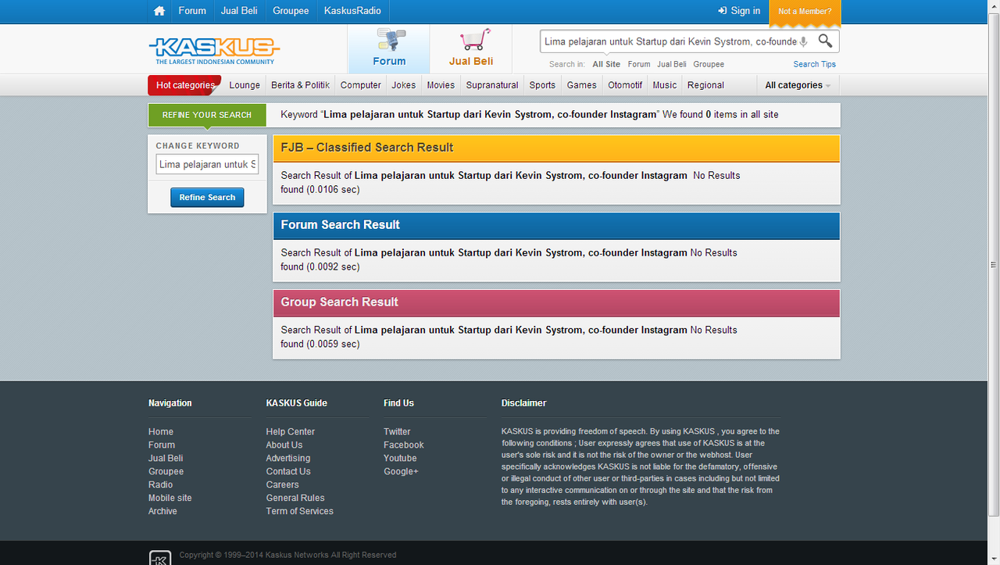Open the Regional category

705,85
